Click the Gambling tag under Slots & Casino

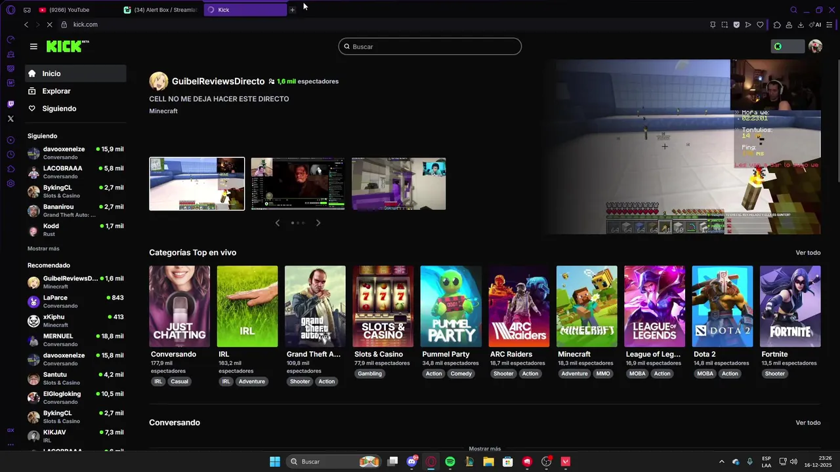pos(369,374)
